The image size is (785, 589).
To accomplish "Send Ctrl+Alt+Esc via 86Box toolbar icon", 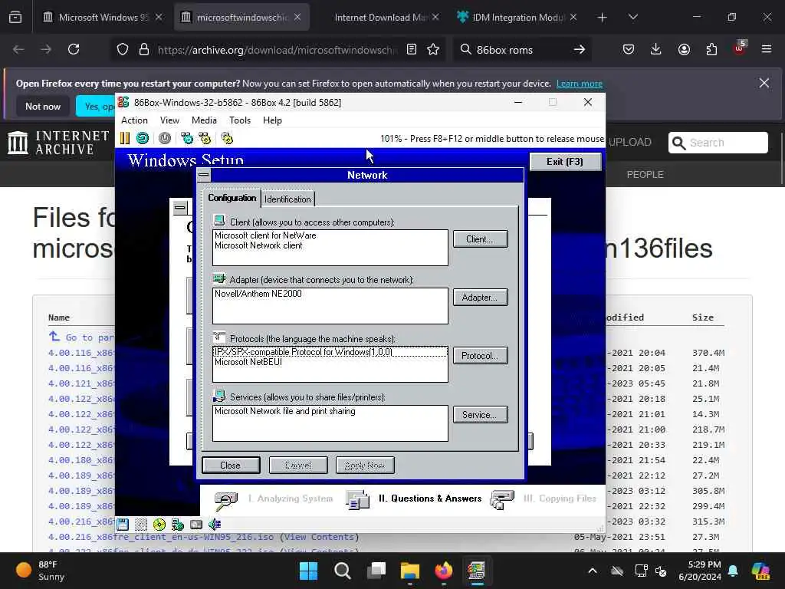I will (x=205, y=138).
